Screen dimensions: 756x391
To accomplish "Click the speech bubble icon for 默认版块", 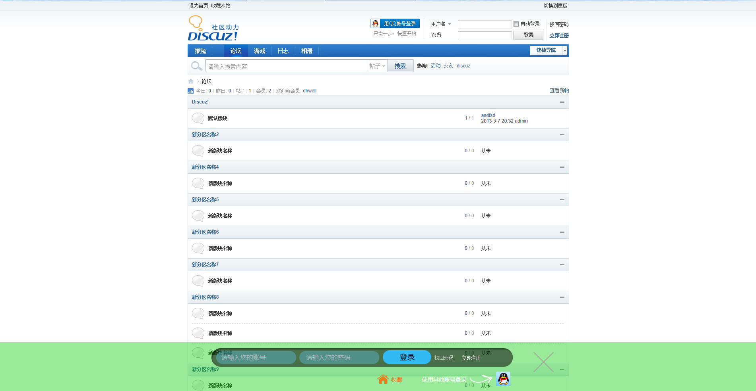I will tap(198, 118).
